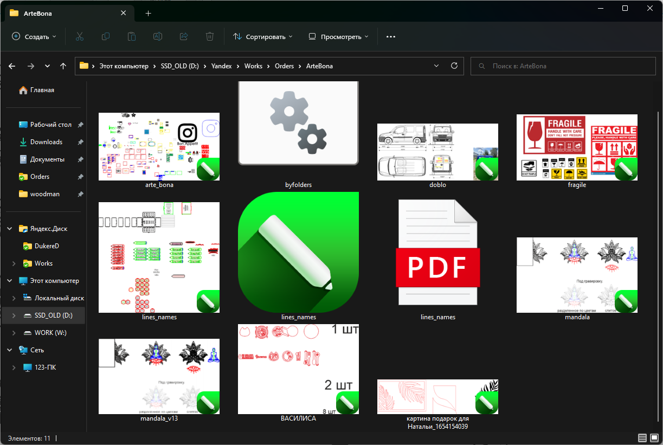
Task: Click the Delete trash can icon
Action: pyautogui.click(x=210, y=36)
